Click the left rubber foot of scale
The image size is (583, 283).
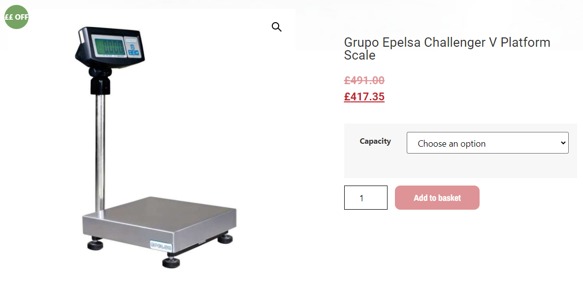coord(95,244)
